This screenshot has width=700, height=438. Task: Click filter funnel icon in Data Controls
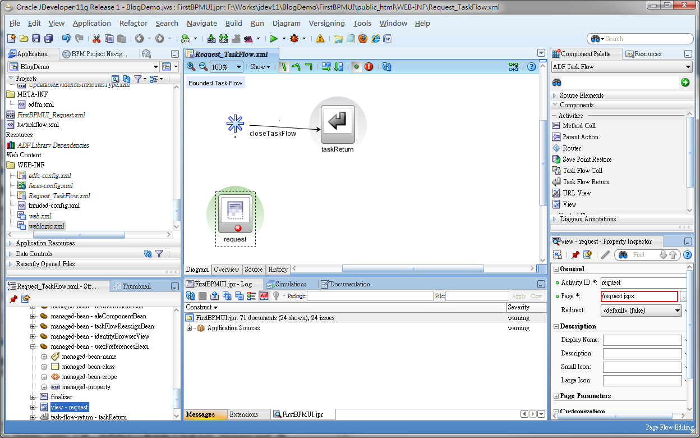click(159, 254)
